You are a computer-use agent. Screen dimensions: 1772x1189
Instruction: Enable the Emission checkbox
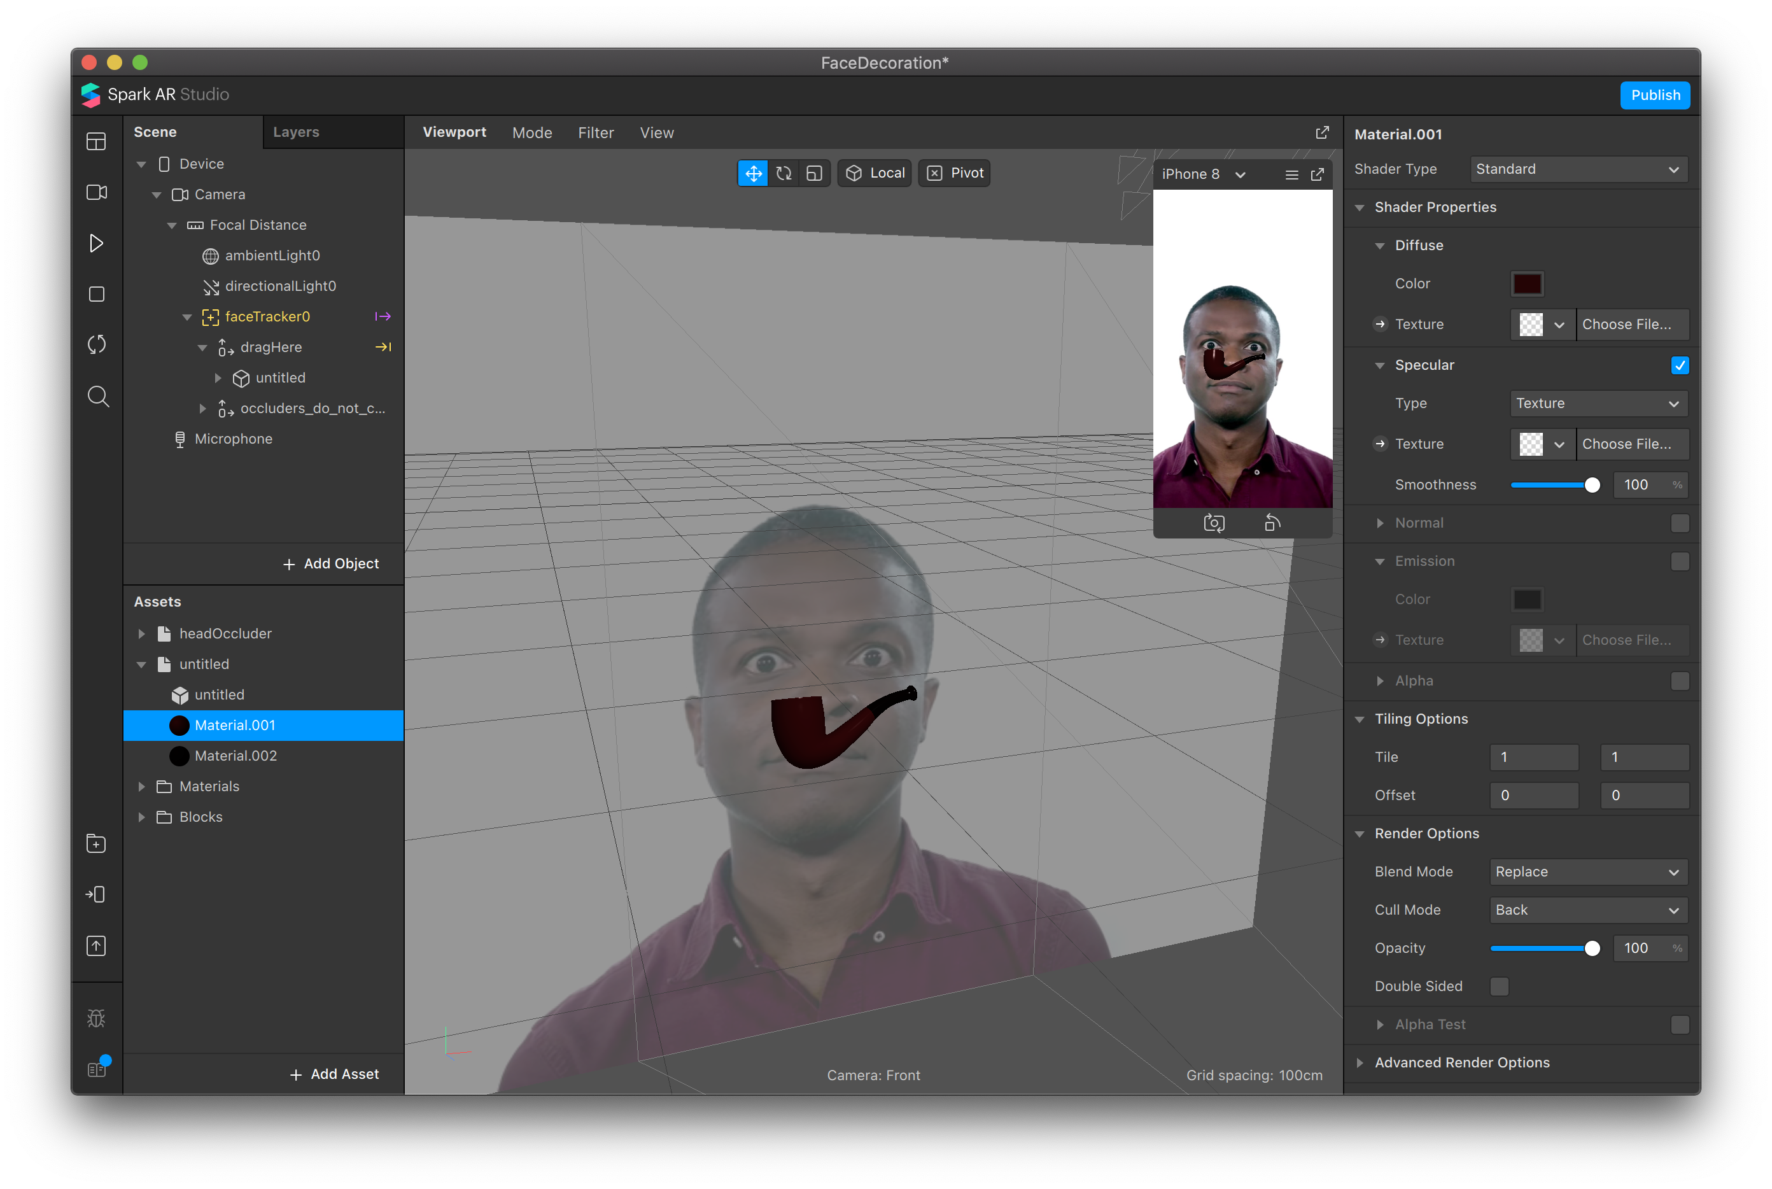click(x=1680, y=561)
